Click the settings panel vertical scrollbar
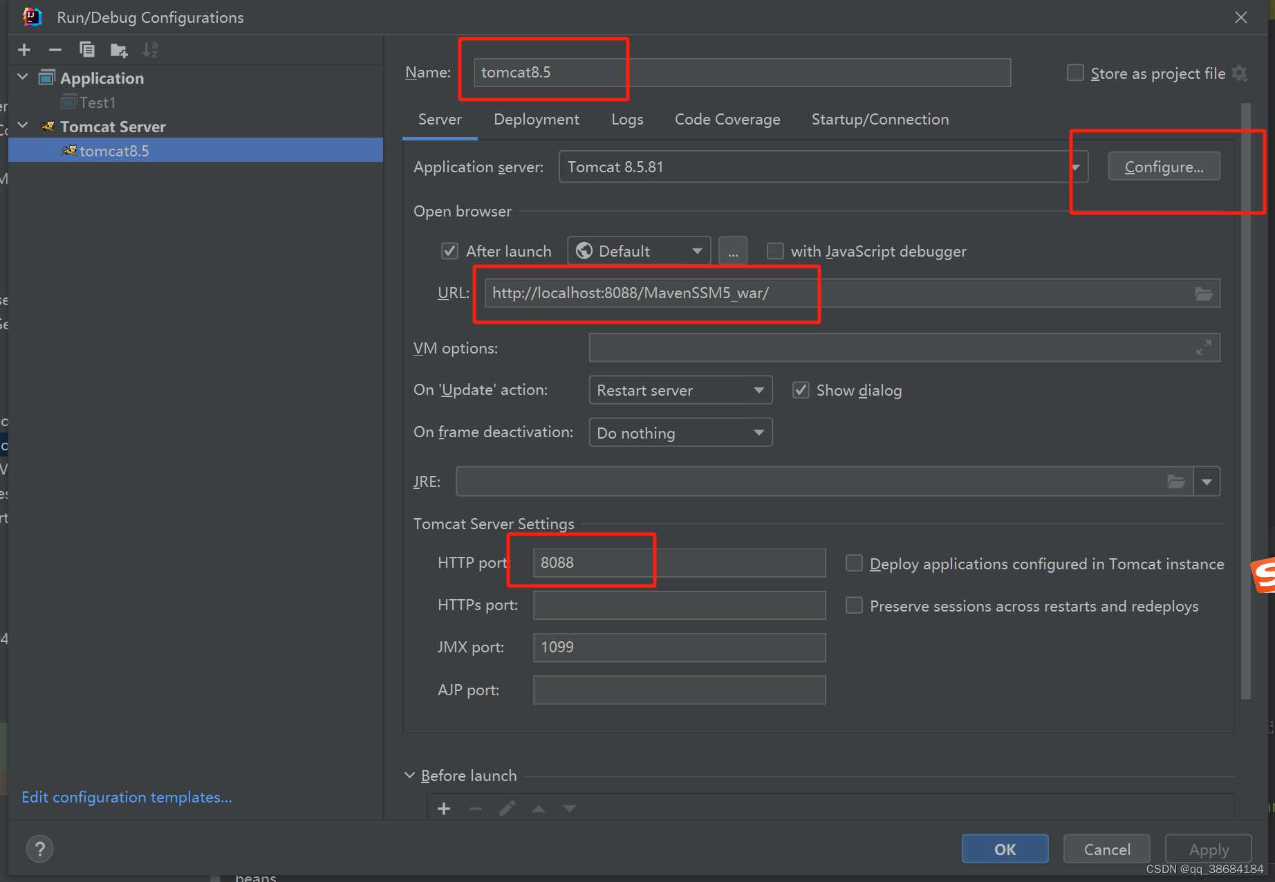Image resolution: width=1275 pixels, height=882 pixels. (x=1246, y=401)
